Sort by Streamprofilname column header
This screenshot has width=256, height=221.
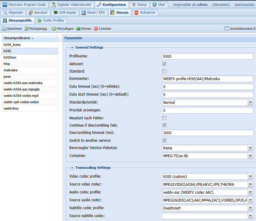click(17, 38)
